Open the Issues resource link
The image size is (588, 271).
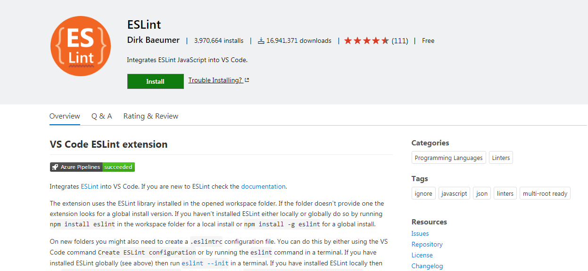pos(420,233)
